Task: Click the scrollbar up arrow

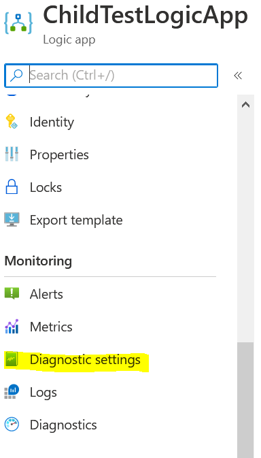Action: 245,105
